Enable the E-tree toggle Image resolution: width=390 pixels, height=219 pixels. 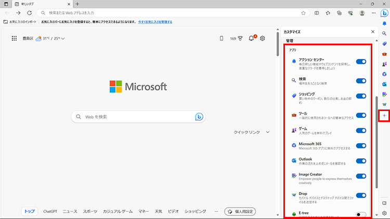tap(361, 214)
